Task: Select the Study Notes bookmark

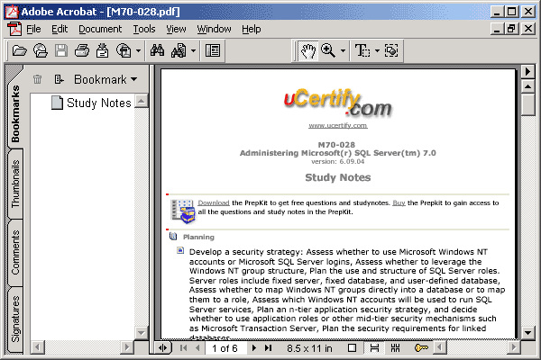Action: click(98, 103)
